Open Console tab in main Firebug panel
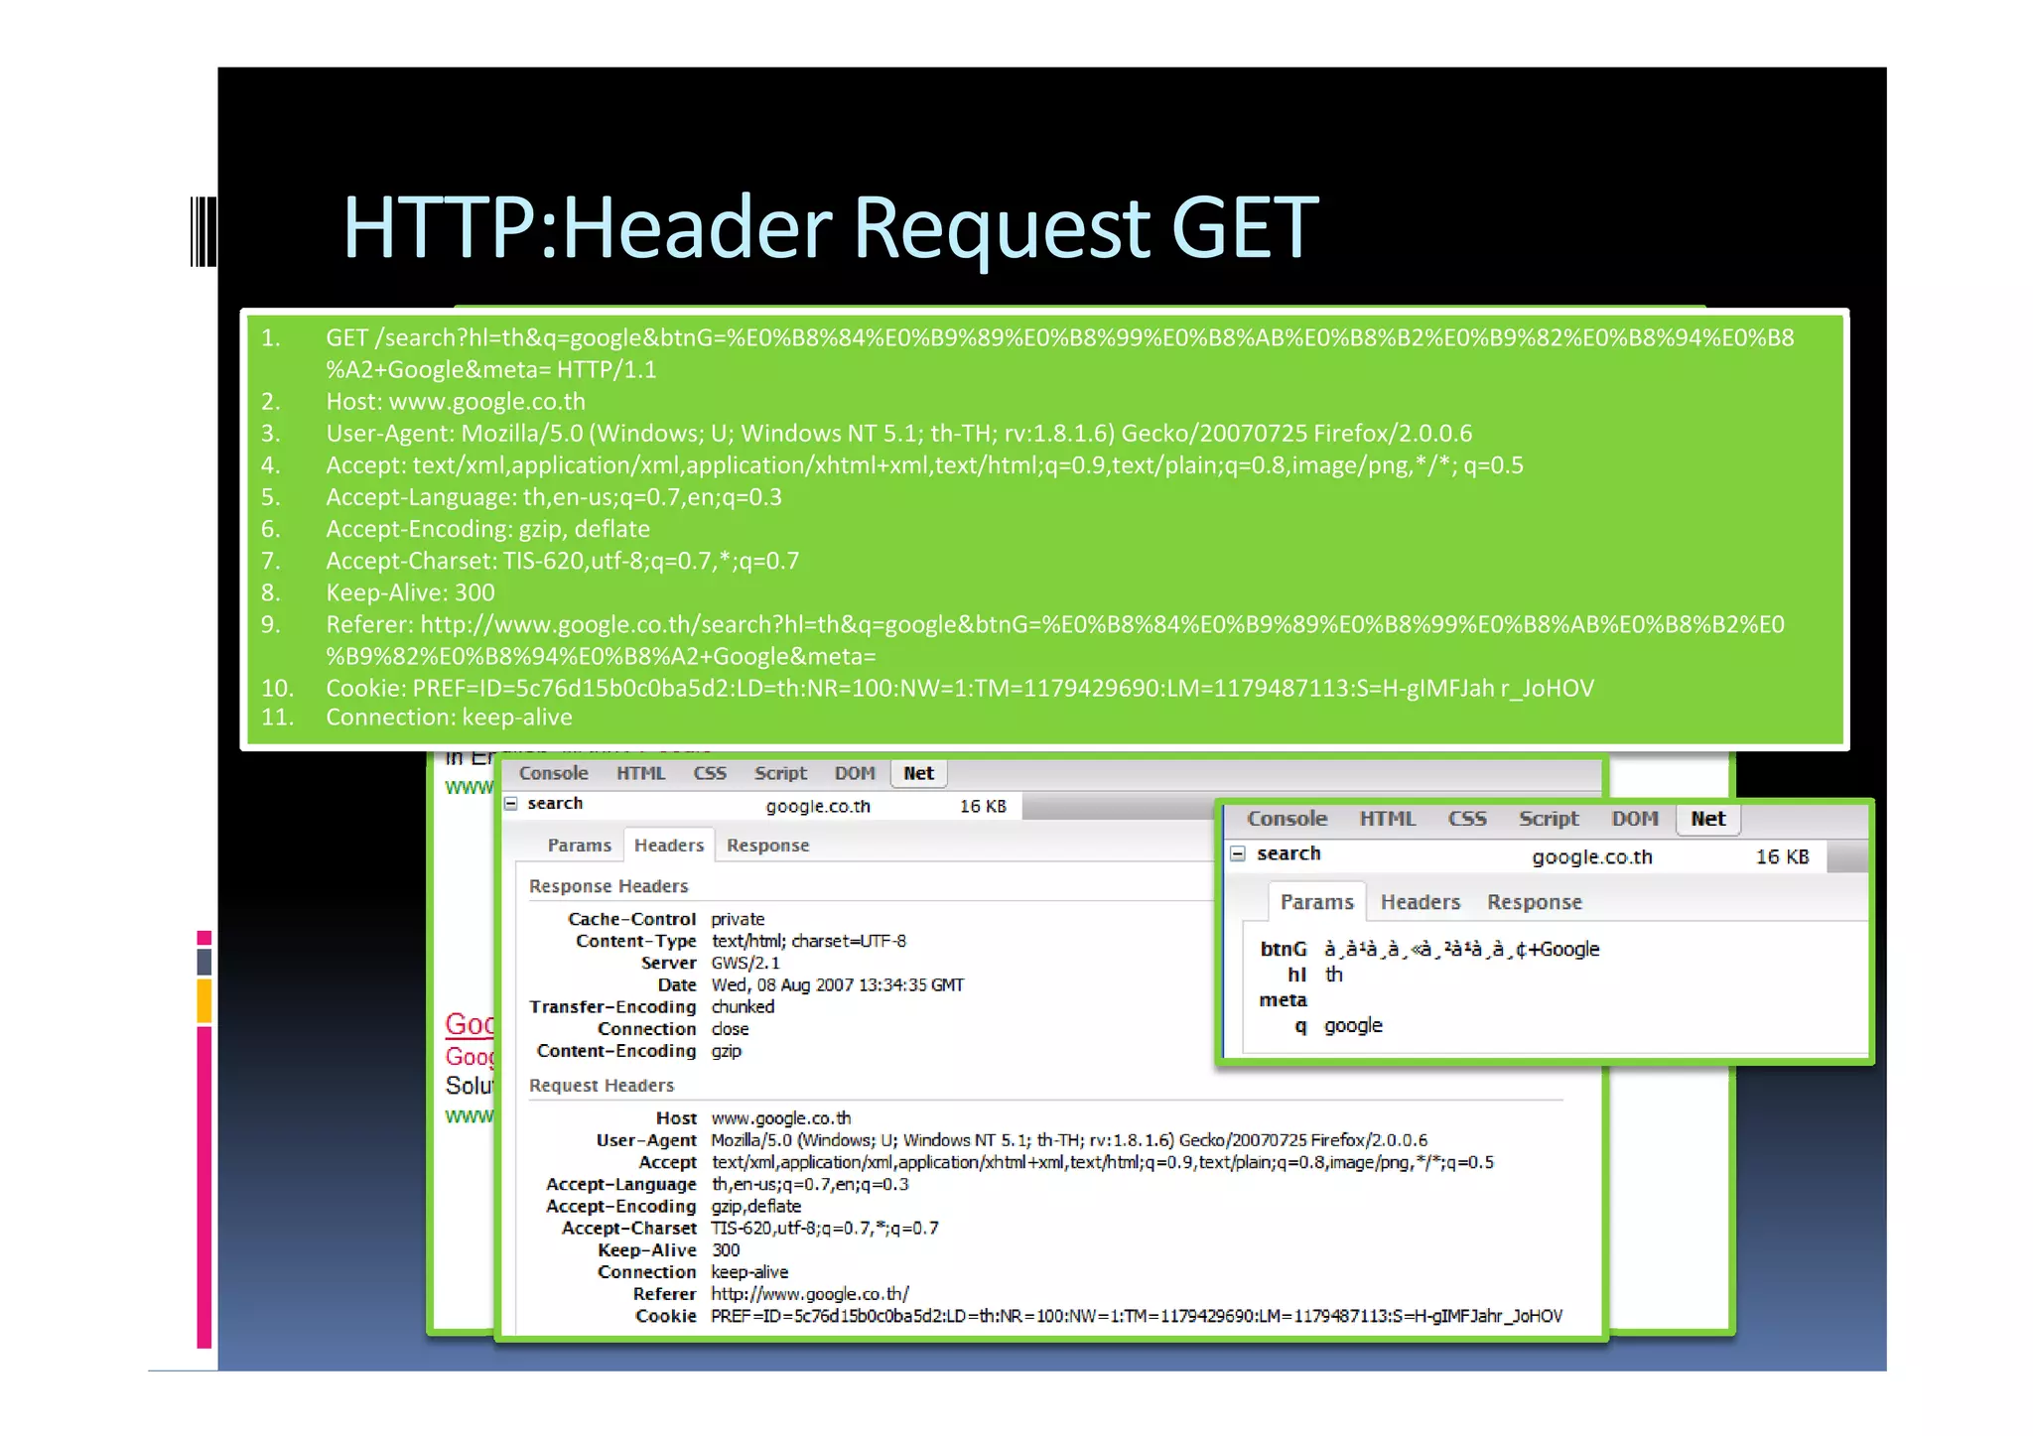Image resolution: width=2033 pixels, height=1436 pixels. (553, 773)
